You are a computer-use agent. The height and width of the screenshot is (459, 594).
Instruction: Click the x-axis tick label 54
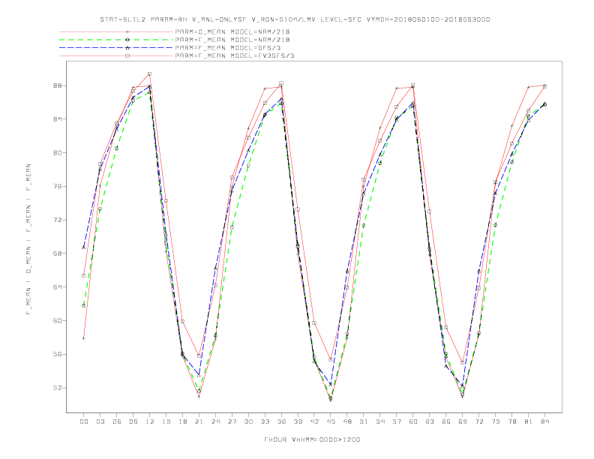click(380, 421)
